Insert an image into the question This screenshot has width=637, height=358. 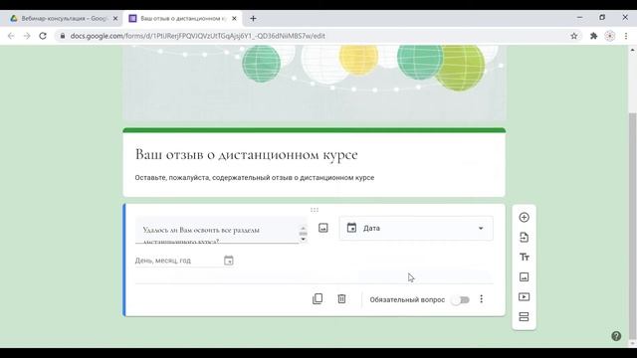322,228
